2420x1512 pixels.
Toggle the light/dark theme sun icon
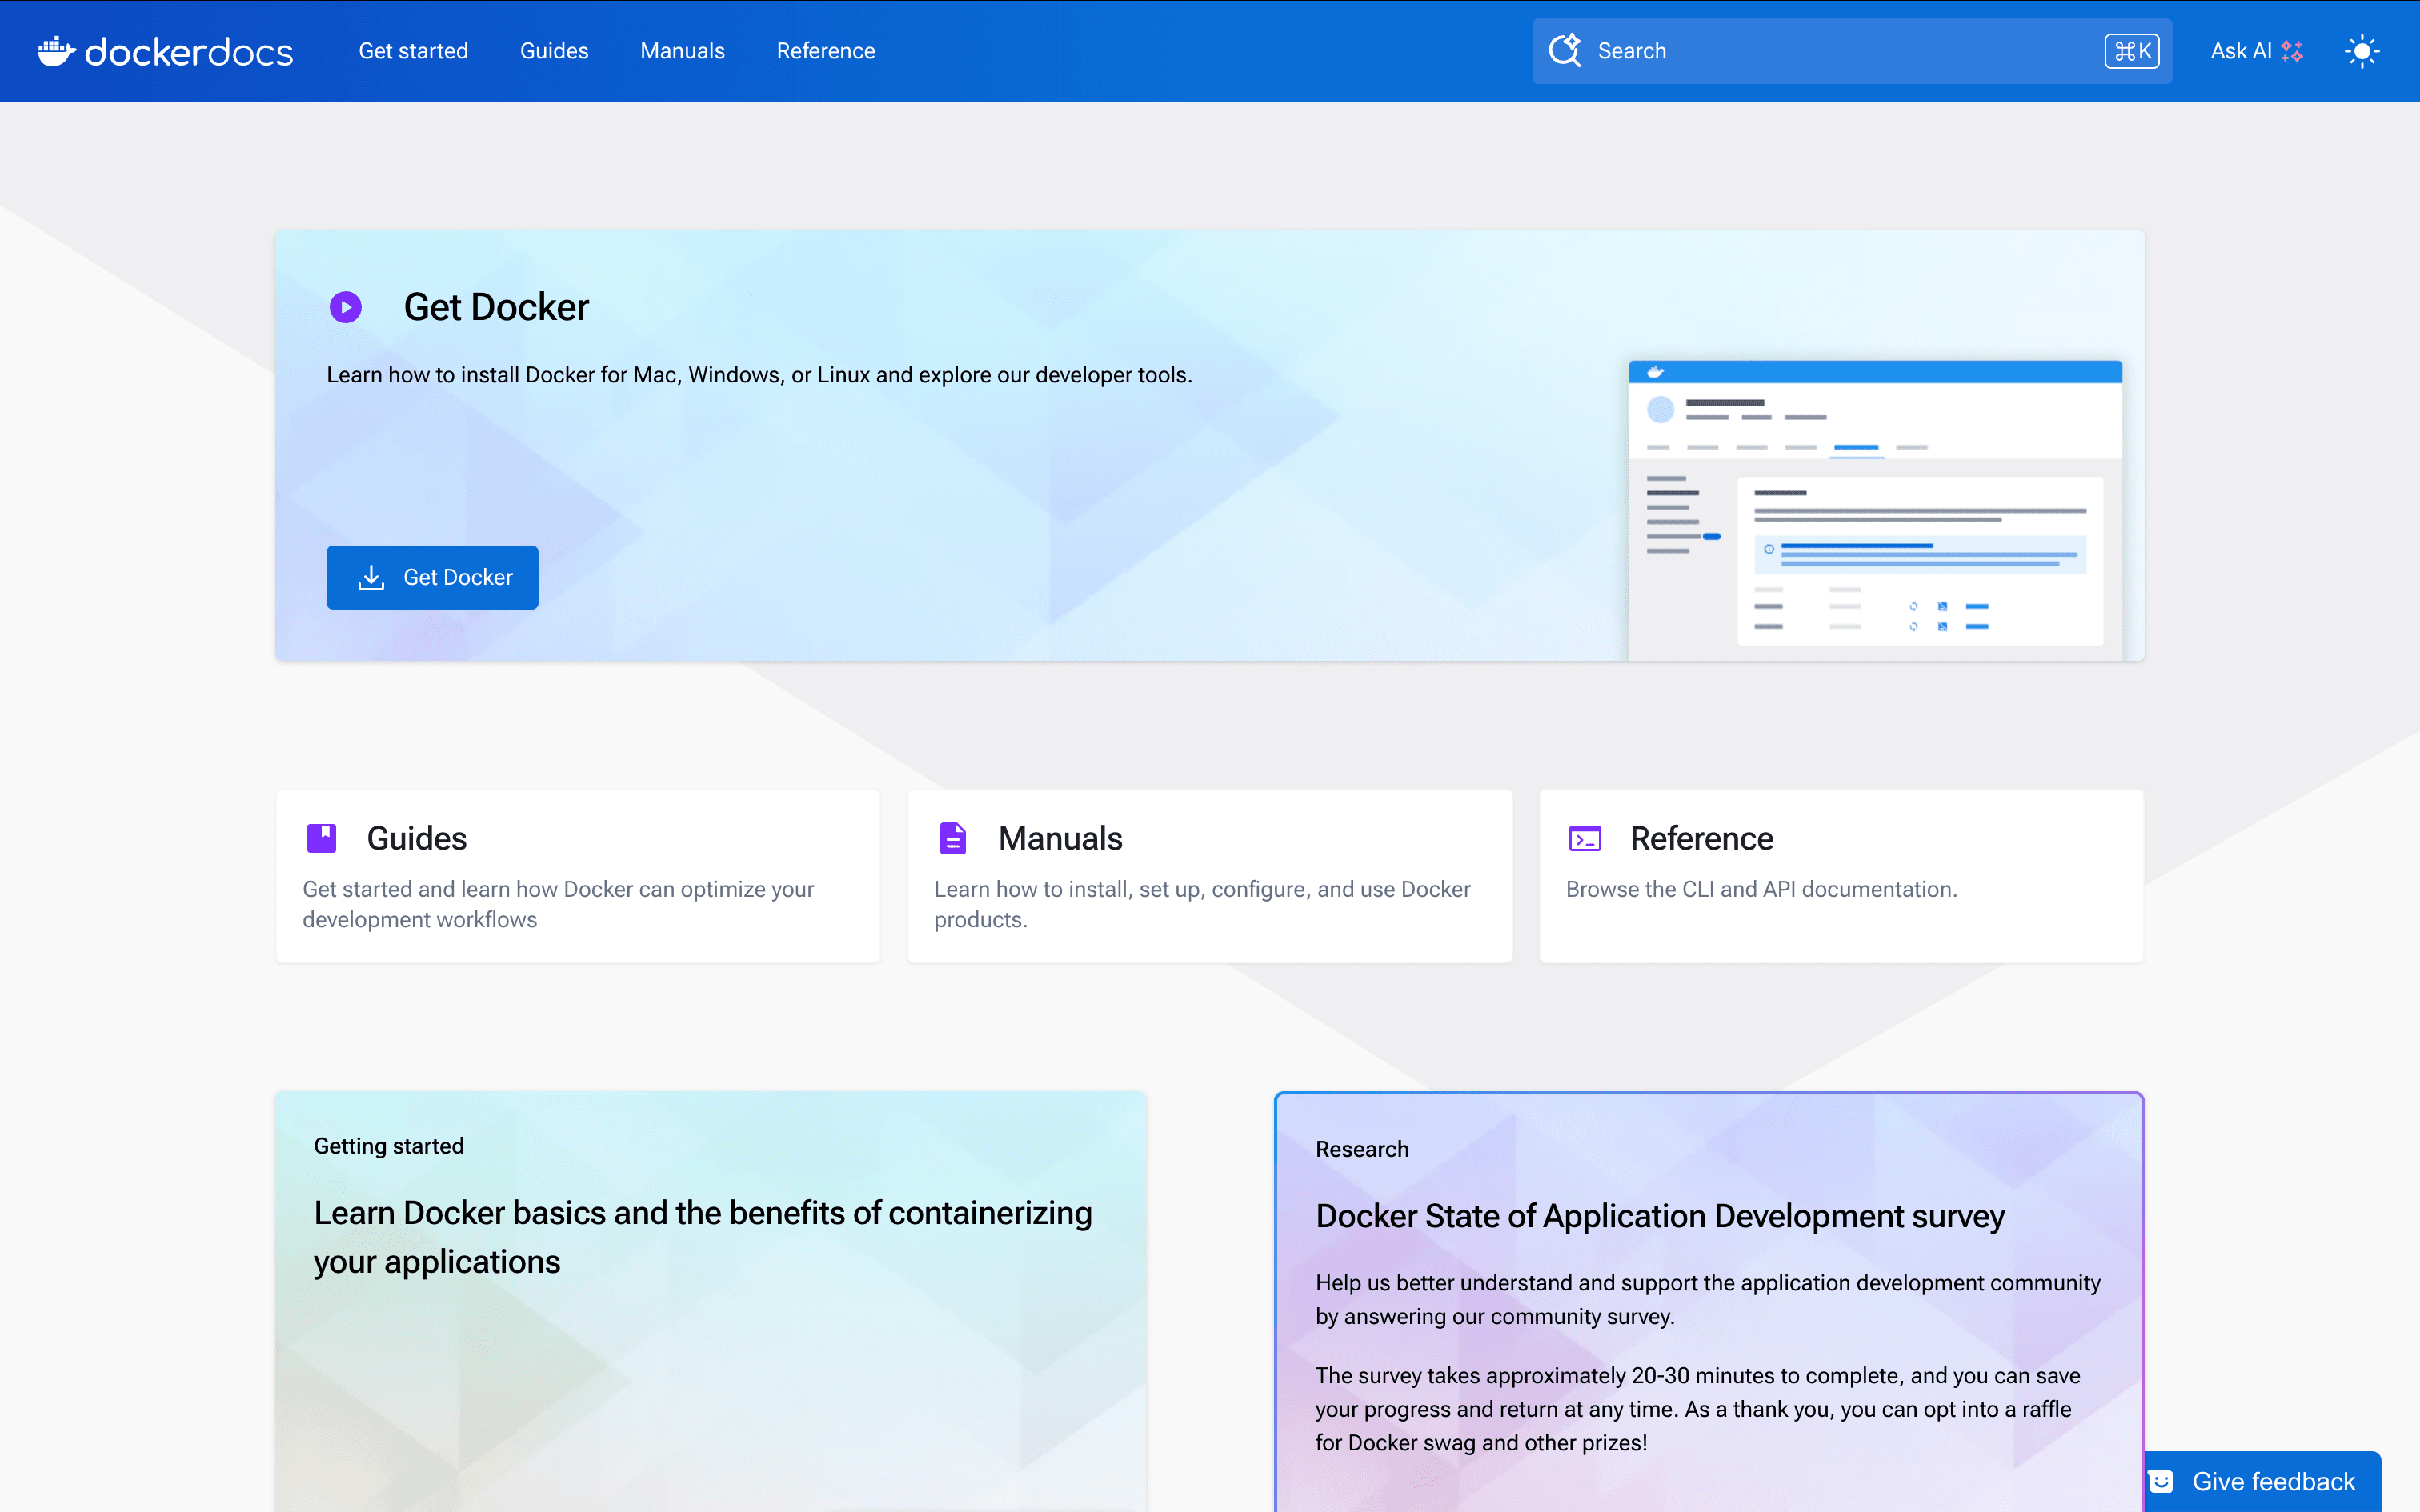pyautogui.click(x=2362, y=51)
